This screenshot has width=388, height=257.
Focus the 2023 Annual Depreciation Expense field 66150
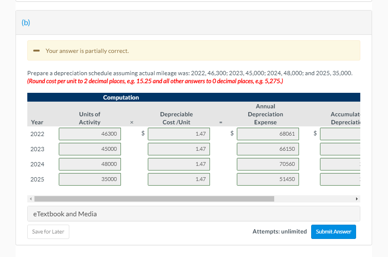pyautogui.click(x=268, y=149)
